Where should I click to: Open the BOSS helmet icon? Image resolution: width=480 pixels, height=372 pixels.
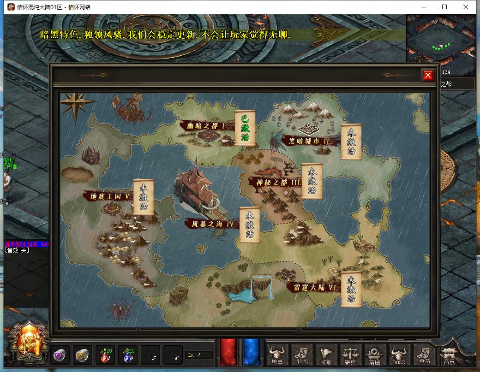pos(399,355)
